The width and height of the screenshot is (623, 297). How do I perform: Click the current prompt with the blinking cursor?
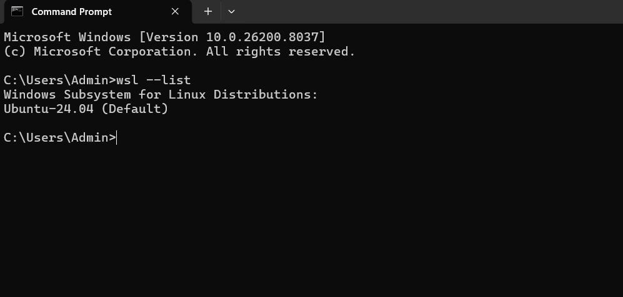click(116, 138)
